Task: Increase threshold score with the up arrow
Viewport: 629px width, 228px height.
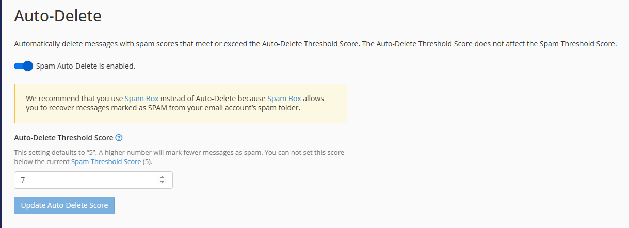Action: pos(162,177)
